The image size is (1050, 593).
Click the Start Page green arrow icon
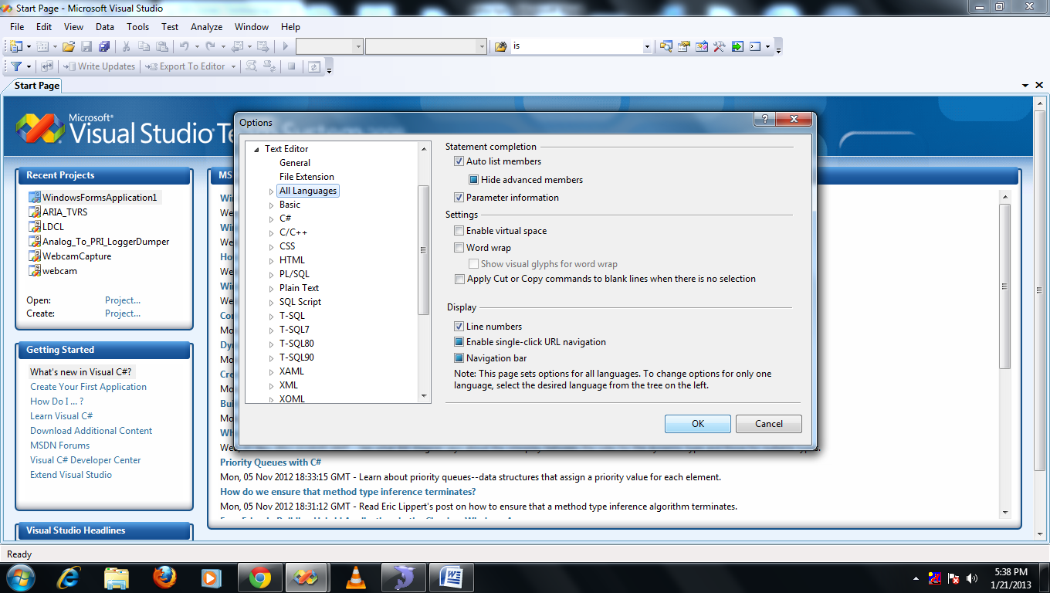737,46
